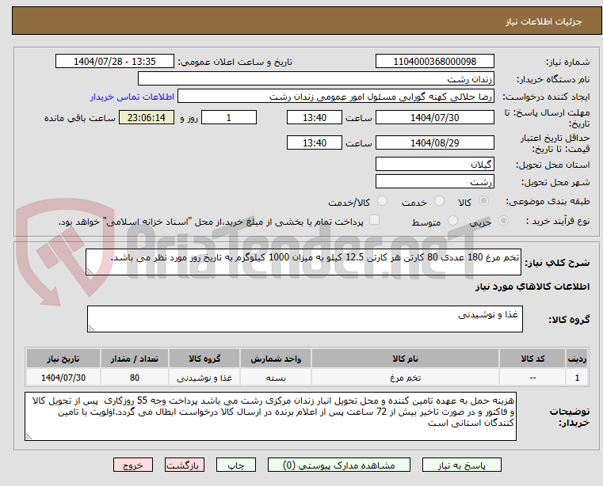The width and height of the screenshot is (603, 486).
Task: Click the استان محل تحویل field گیلان
Action: (x=434, y=164)
